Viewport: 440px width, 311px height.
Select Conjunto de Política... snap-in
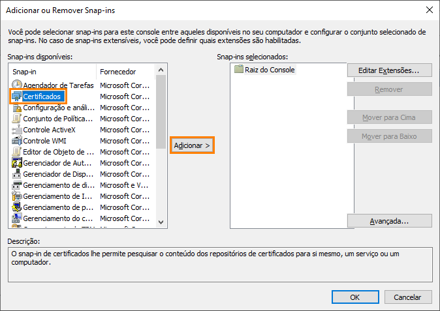(58, 119)
